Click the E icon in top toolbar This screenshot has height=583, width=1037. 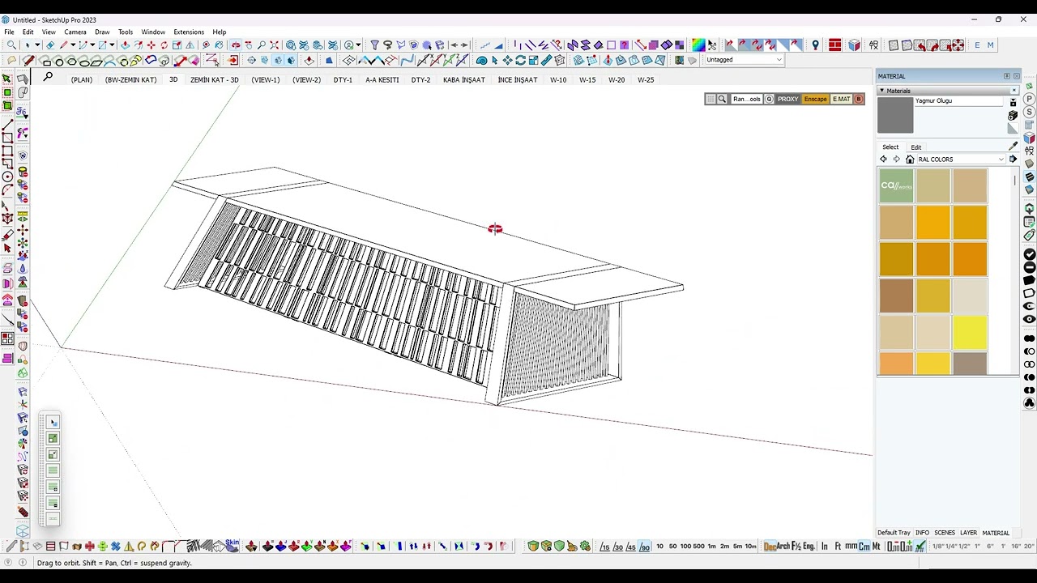tap(977, 45)
